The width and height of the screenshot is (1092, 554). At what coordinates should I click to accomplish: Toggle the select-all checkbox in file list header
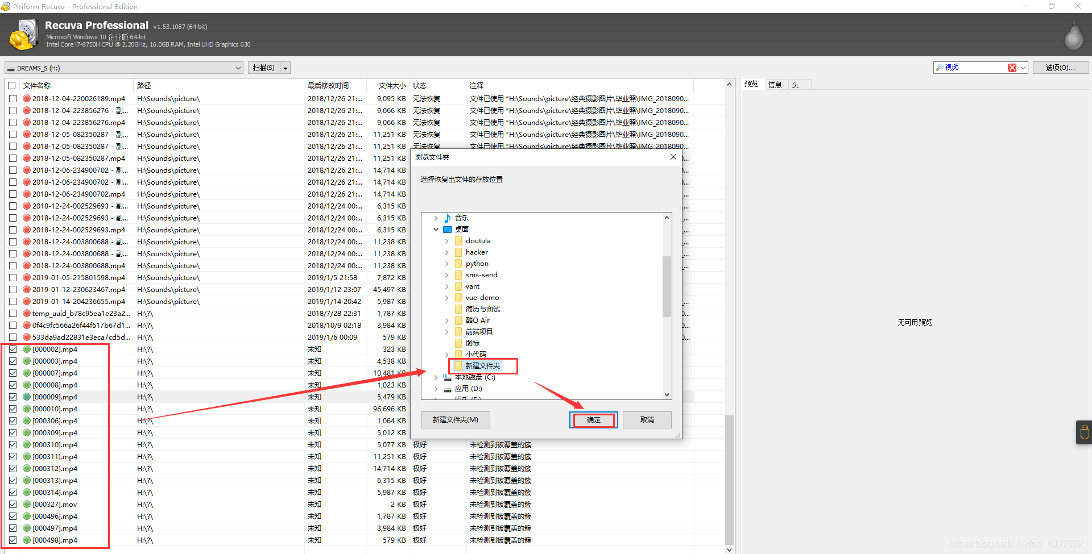[12, 86]
